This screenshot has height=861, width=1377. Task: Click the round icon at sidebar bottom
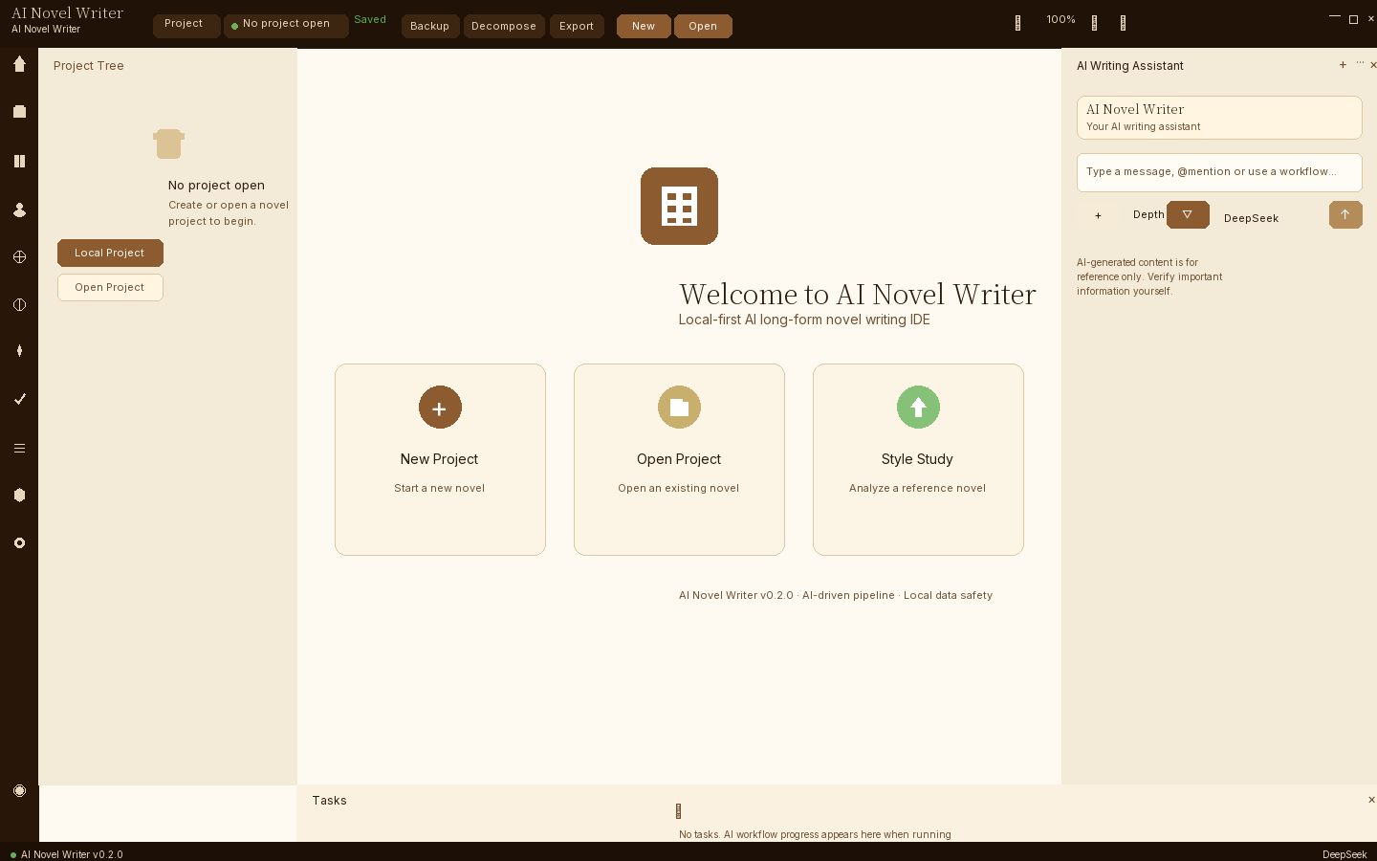[19, 790]
